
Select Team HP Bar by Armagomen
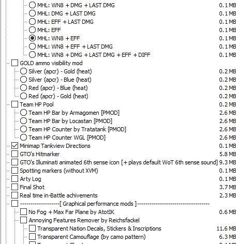pos(23,113)
